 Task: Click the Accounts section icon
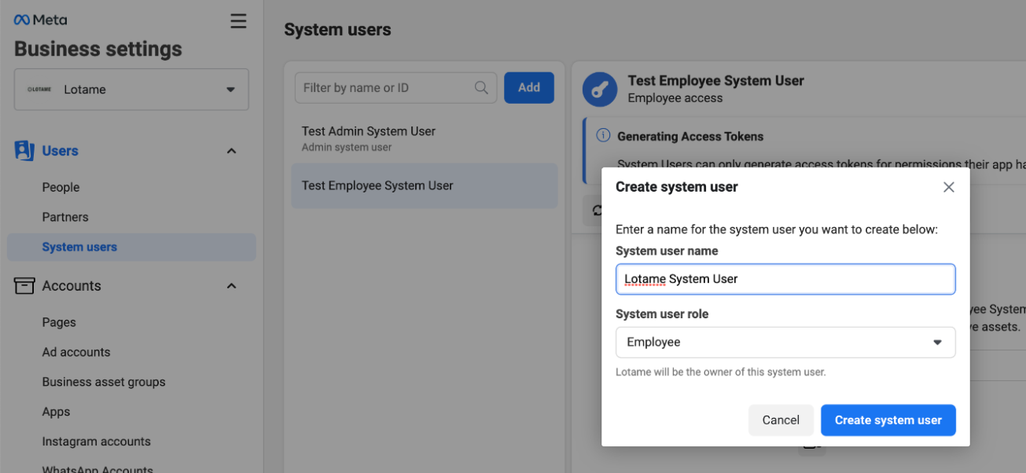coord(24,286)
